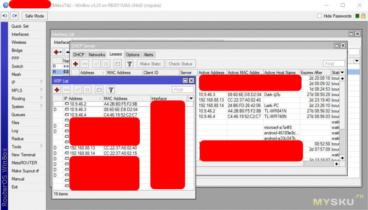Image resolution: width=368 pixels, height=210 pixels.
Task: Open the filter in ARP List
Action: coord(111,90)
